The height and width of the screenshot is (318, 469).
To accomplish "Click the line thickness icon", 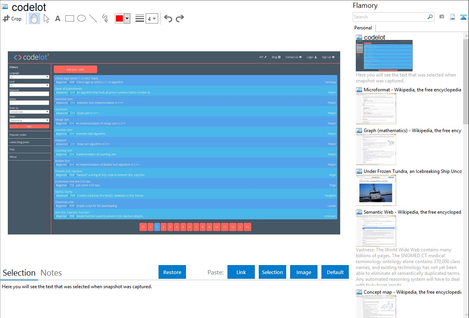I will pos(140,18).
